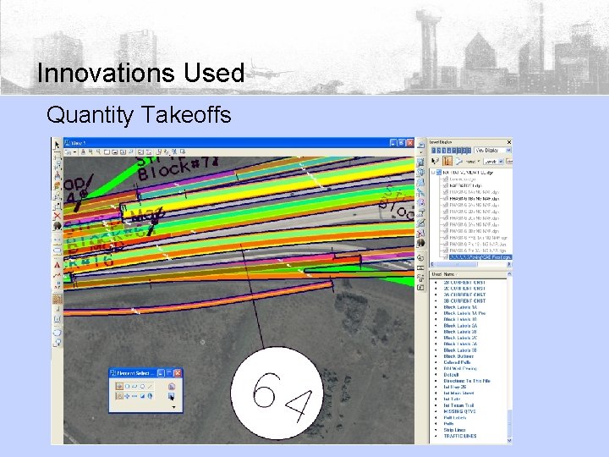This screenshot has height=457, width=609.
Task: Toggle view number 2 in Level Display
Action: 439,151
